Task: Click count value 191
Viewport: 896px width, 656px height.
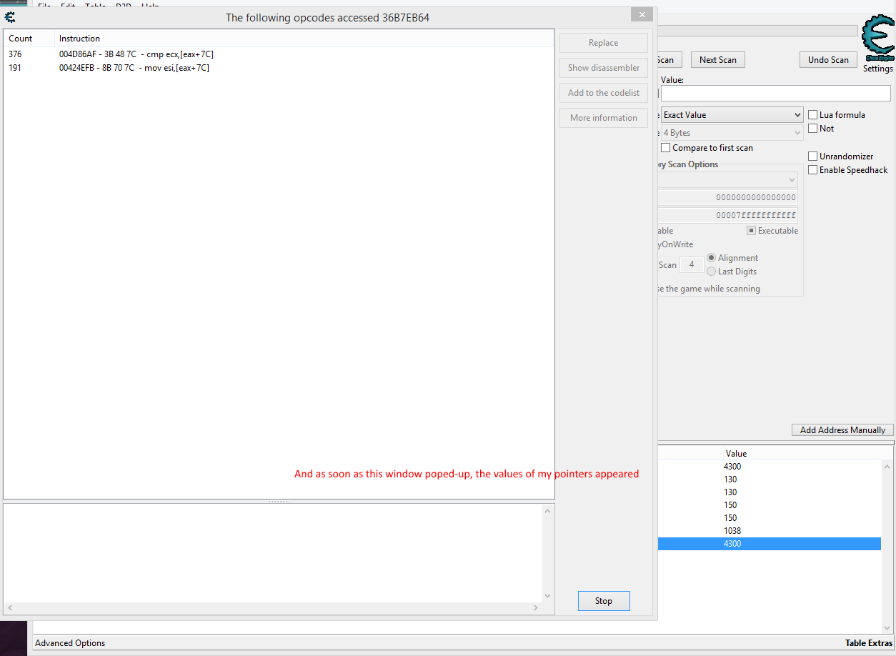Action: coord(15,68)
